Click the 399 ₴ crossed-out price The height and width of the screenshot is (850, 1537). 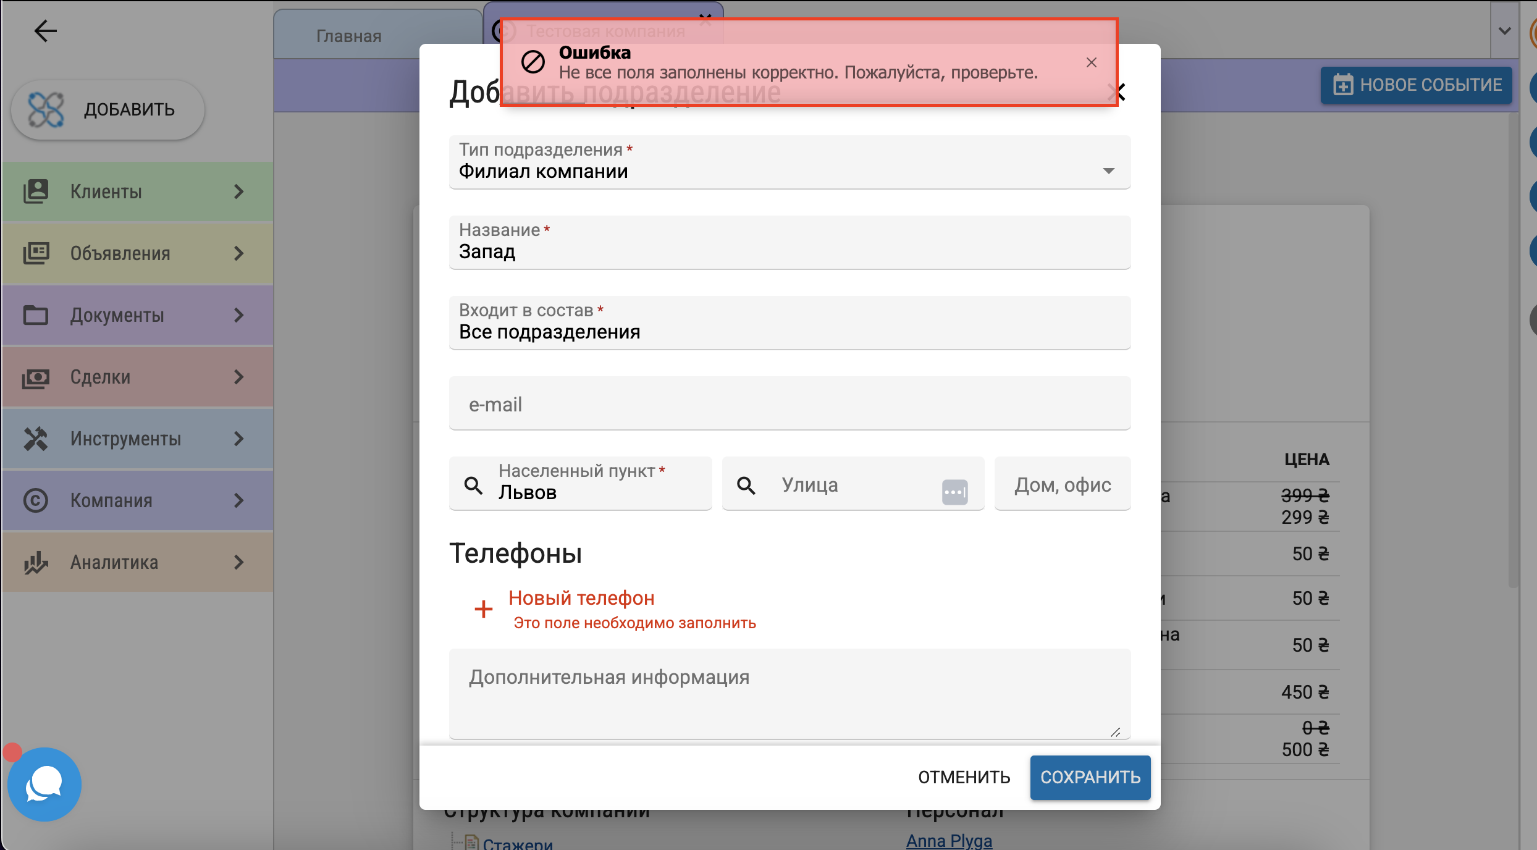click(x=1305, y=495)
